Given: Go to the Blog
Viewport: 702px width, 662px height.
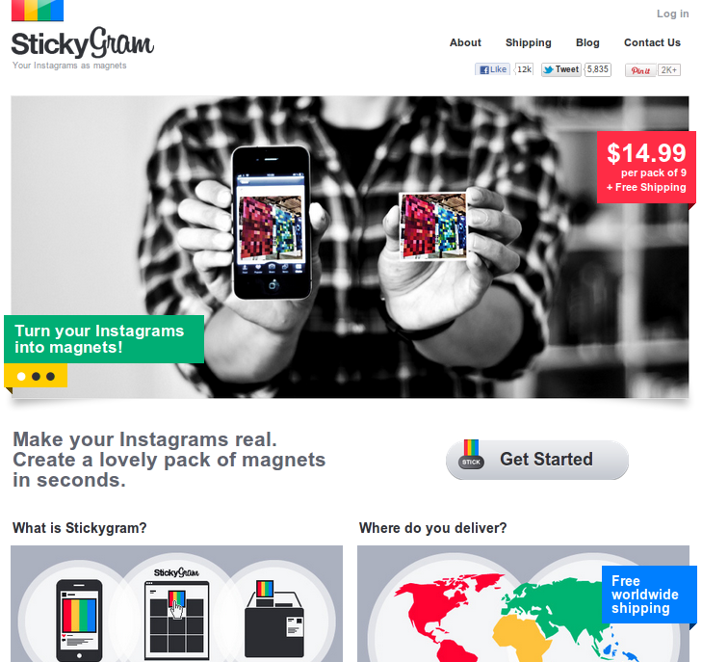Looking at the screenshot, I should [x=587, y=42].
